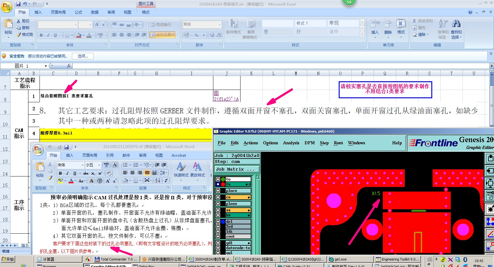Viewport: 494px width, 267px height.
Task: Click the Word window's save icon
Action: (x=66, y=147)
